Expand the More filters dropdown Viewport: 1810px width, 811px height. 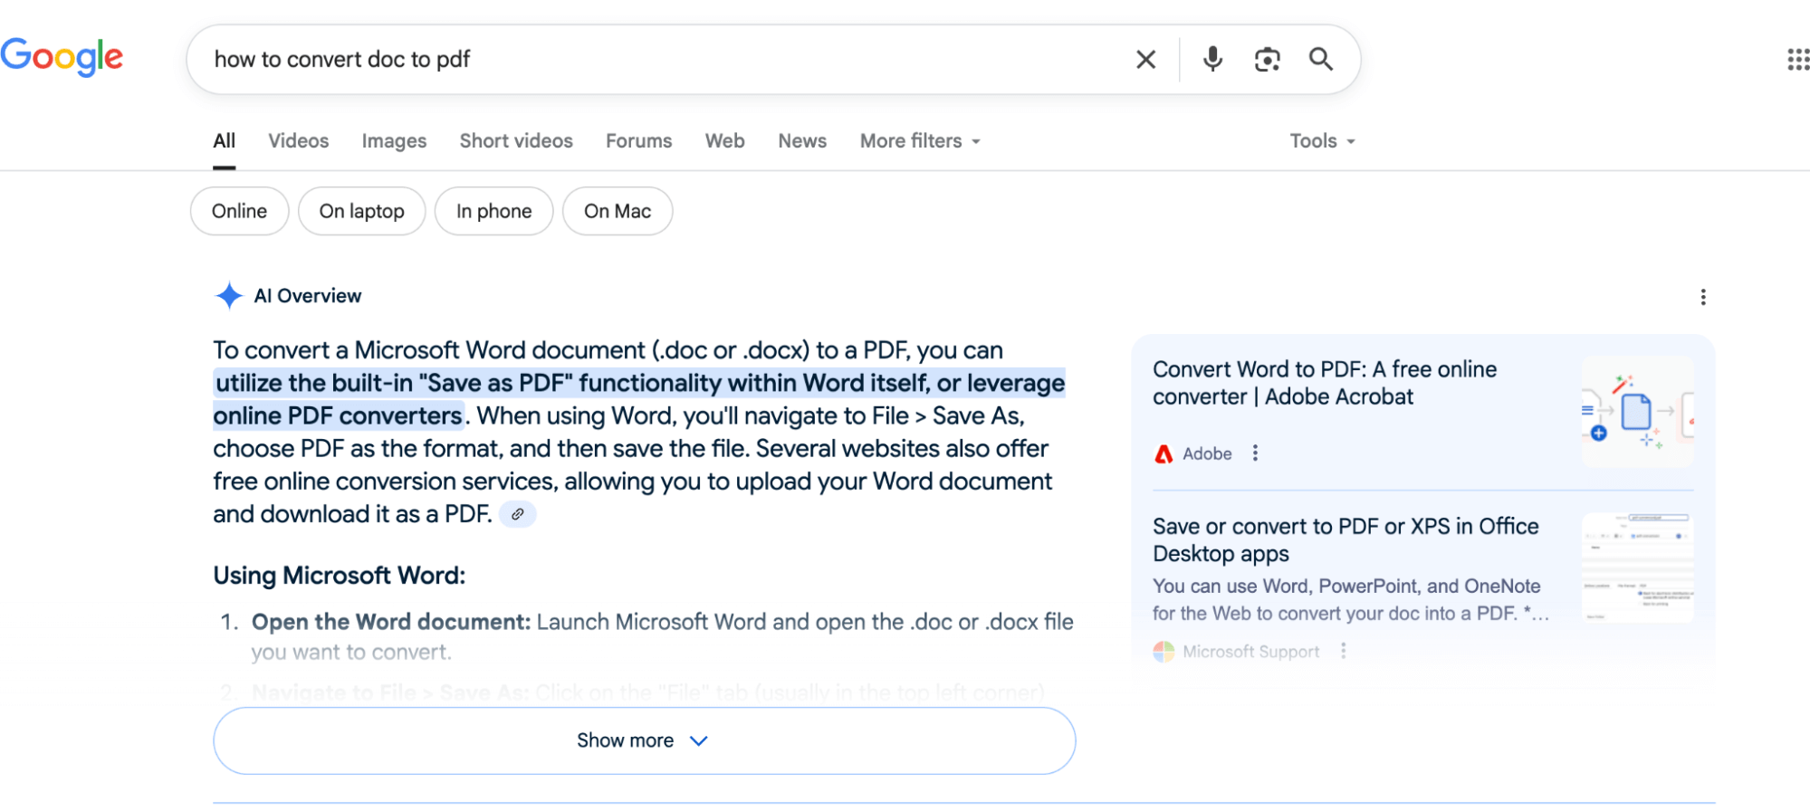click(919, 141)
